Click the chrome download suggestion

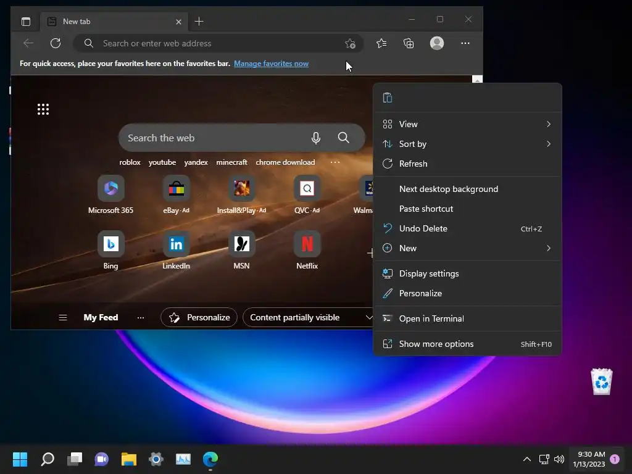(285, 162)
